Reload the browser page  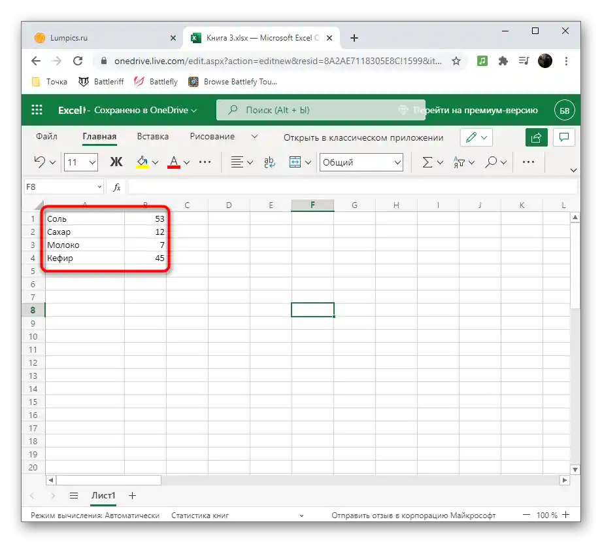coord(78,61)
